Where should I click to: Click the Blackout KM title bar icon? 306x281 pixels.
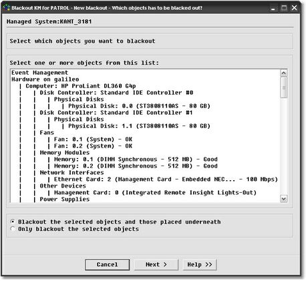7,7
